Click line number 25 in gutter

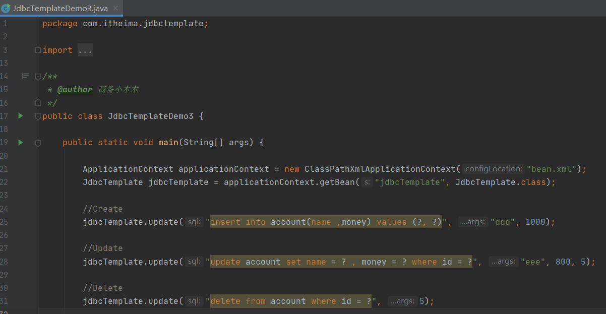click(4, 222)
